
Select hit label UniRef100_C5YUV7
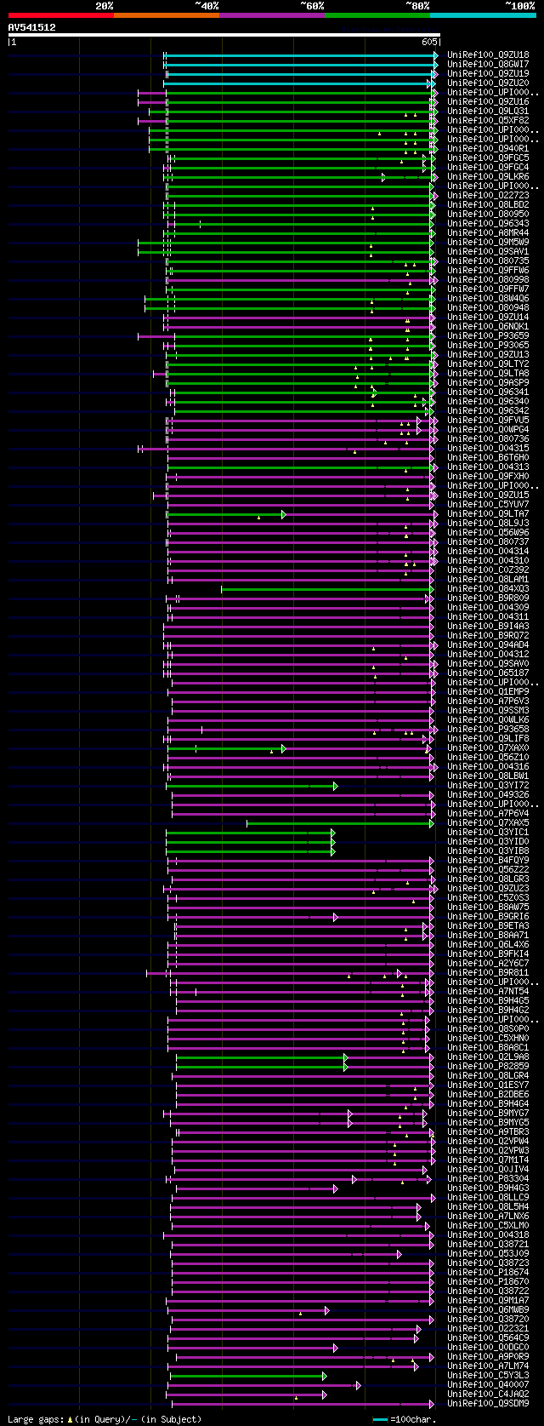pos(488,504)
